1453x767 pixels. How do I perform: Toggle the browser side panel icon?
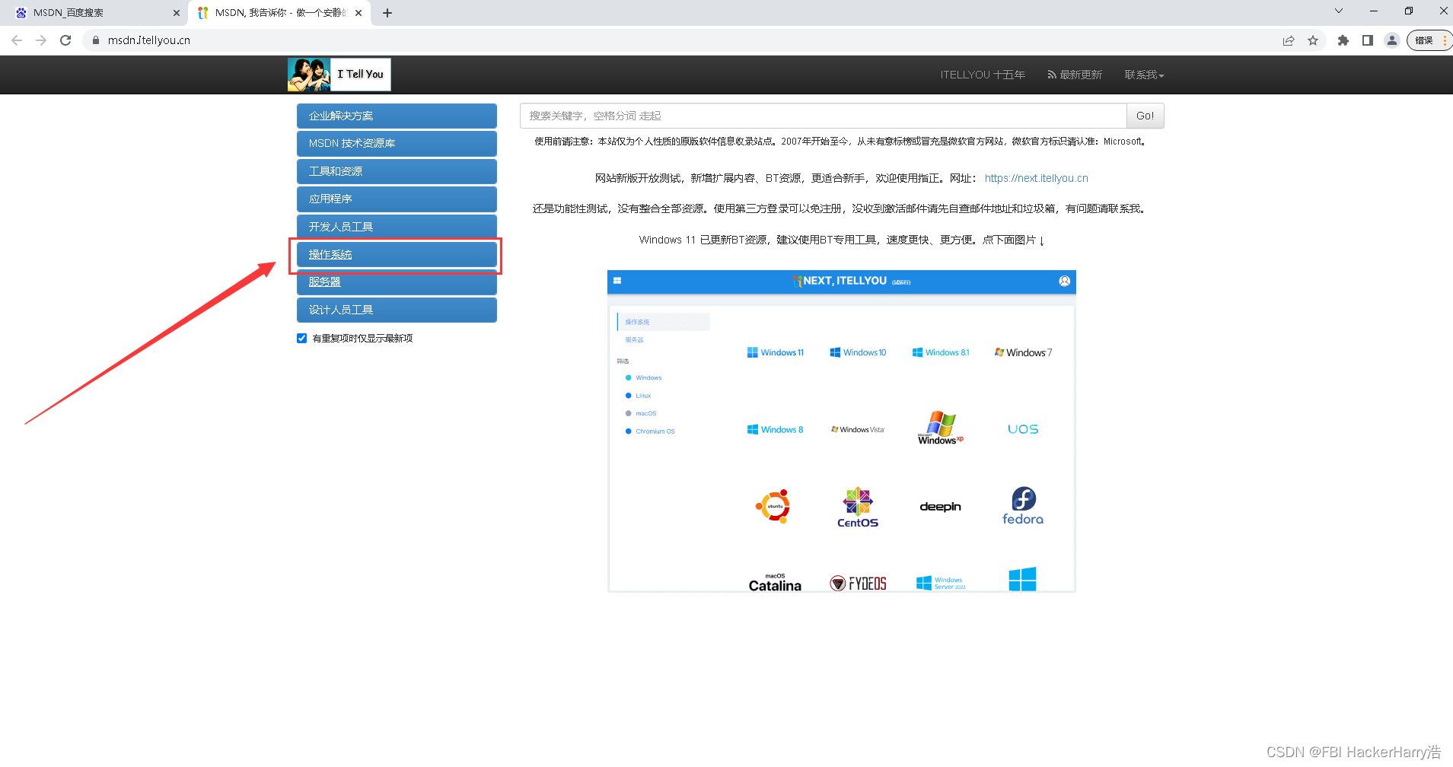pos(1368,40)
